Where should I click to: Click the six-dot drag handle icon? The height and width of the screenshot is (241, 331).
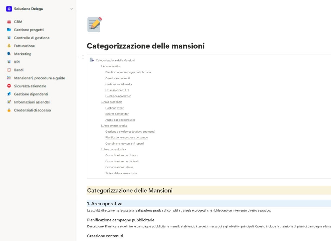pos(83,57)
